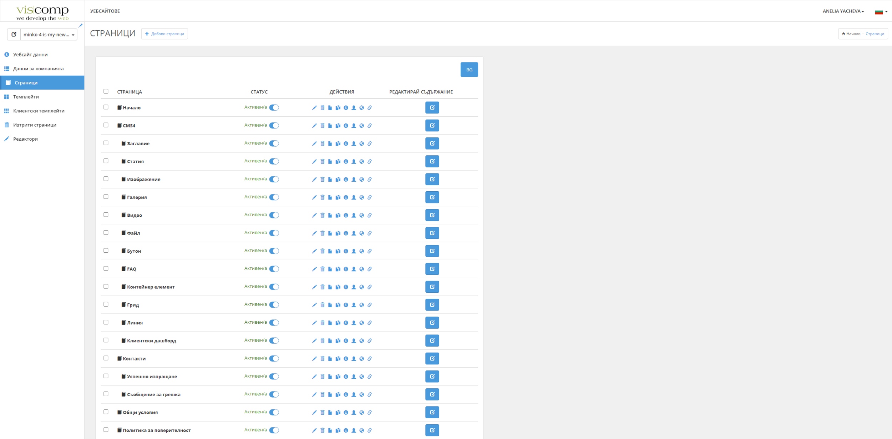This screenshot has height=439, width=892.
Task: Click copy pages icon for Галерия row
Action: pyautogui.click(x=338, y=197)
